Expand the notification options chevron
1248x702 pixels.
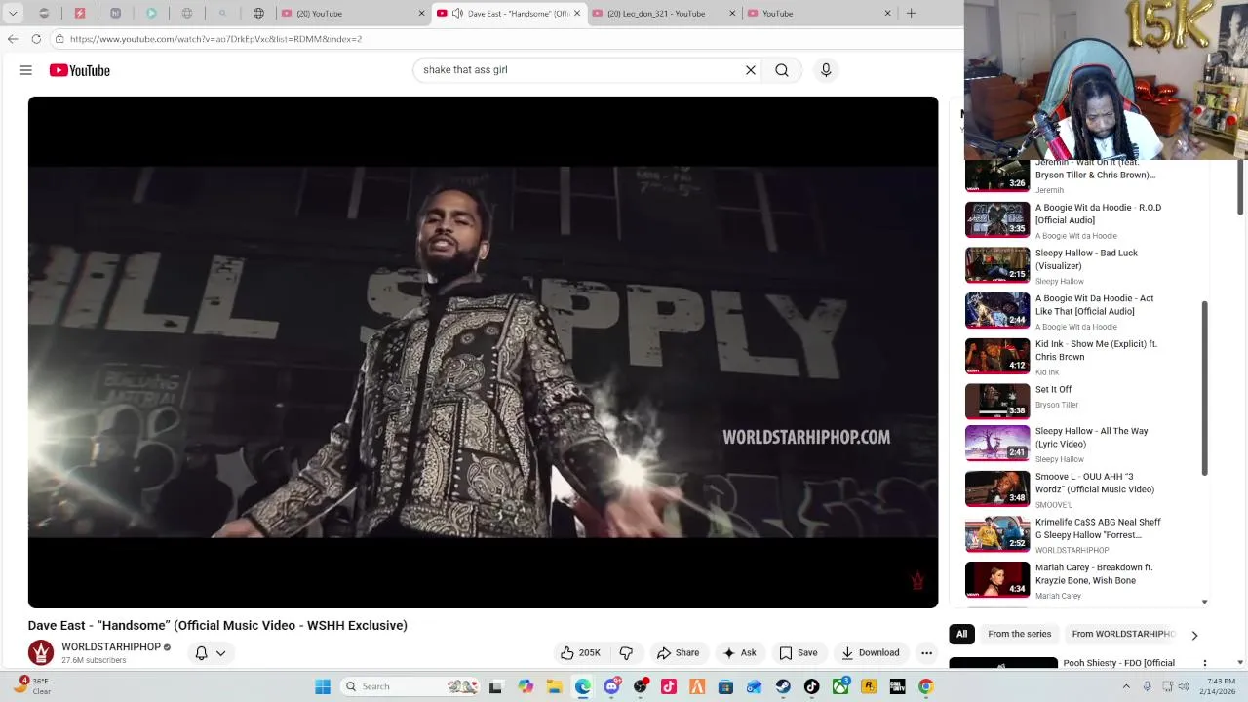click(x=221, y=653)
